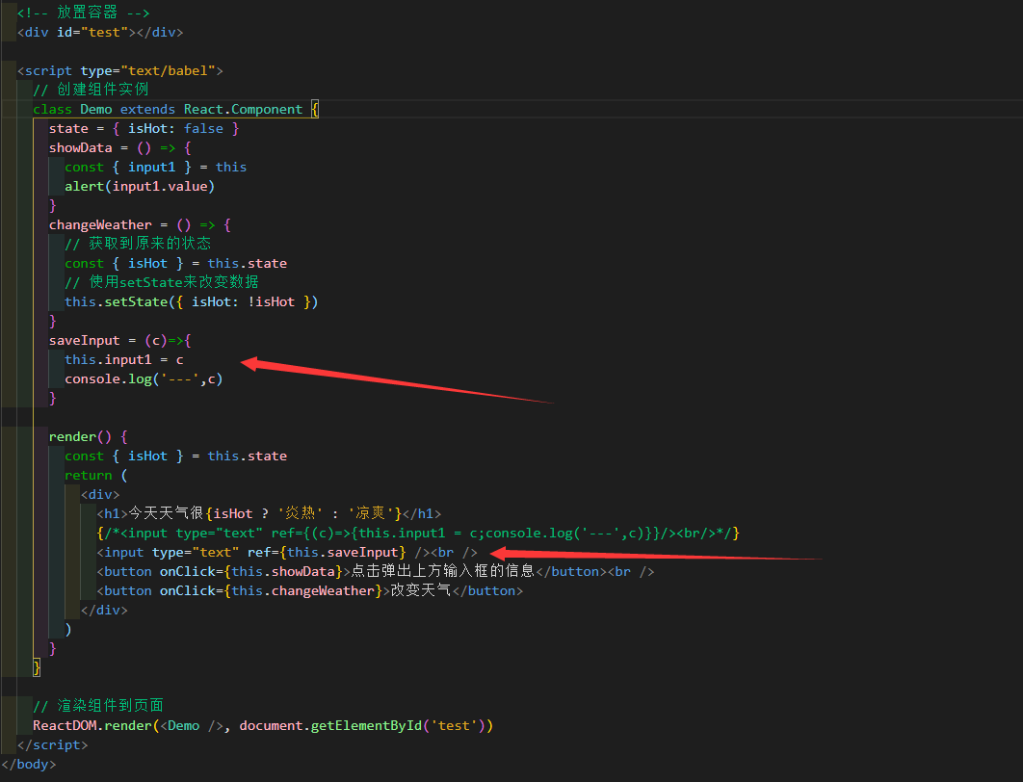Click the input line with ref={this.saveInput}

(287, 552)
